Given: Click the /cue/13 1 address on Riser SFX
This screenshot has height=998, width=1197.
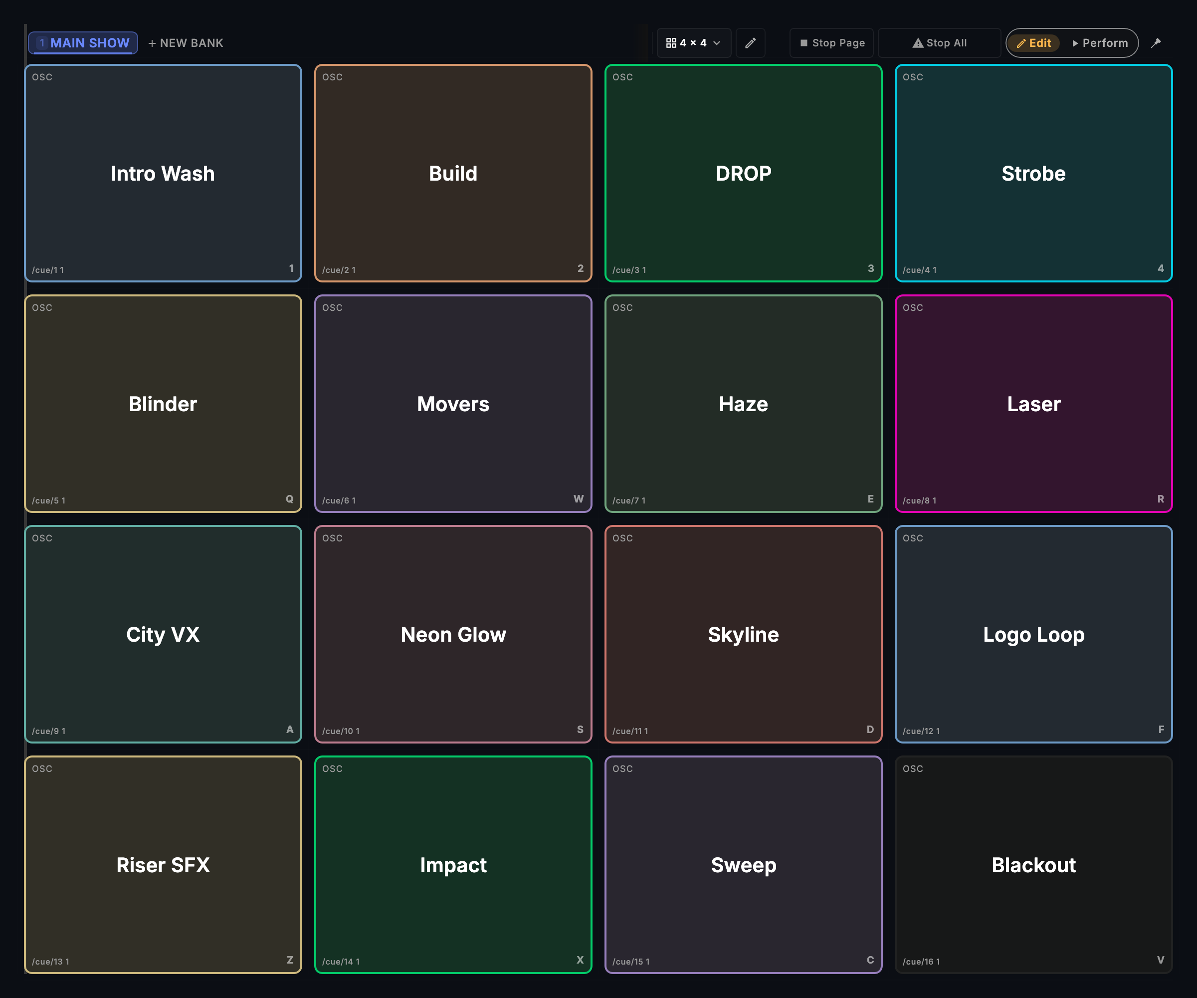Looking at the screenshot, I should tap(51, 962).
